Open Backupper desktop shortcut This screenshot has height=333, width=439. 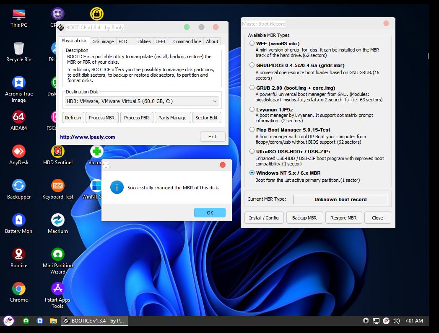click(x=19, y=190)
